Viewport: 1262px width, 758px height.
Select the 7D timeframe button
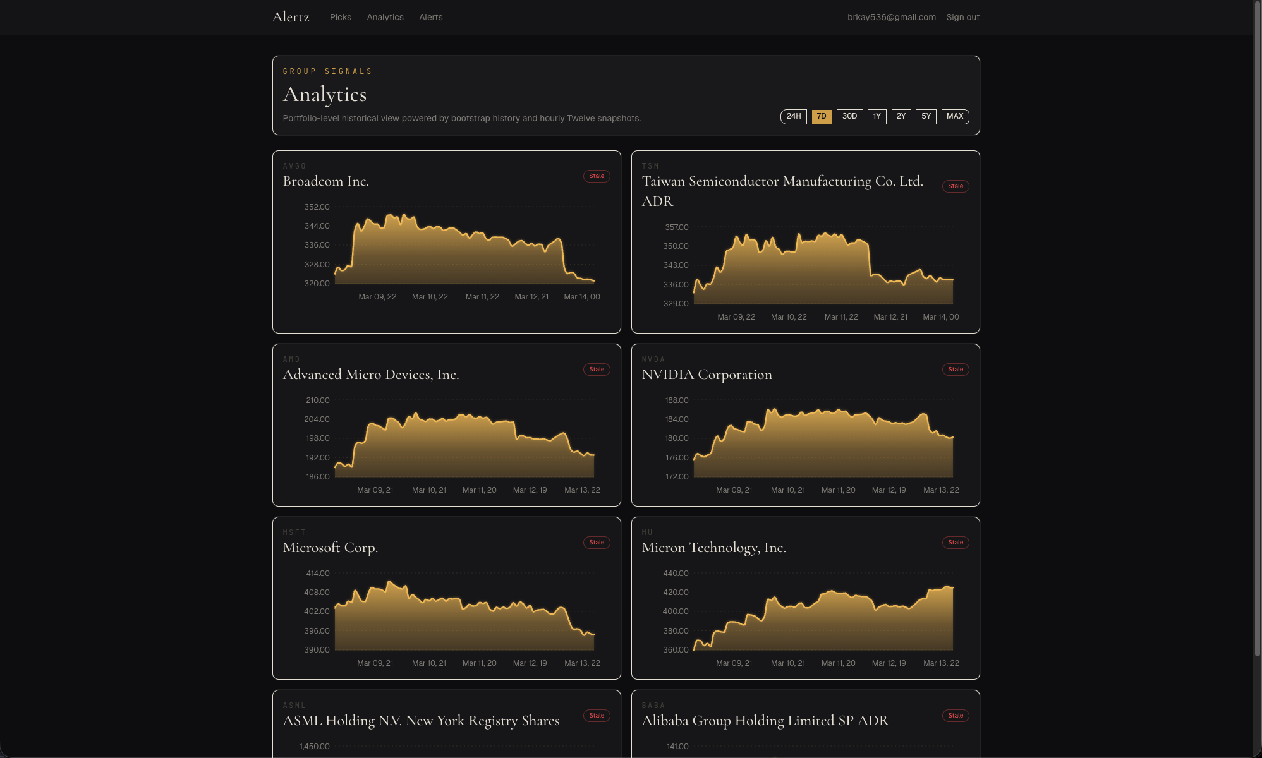click(x=822, y=116)
